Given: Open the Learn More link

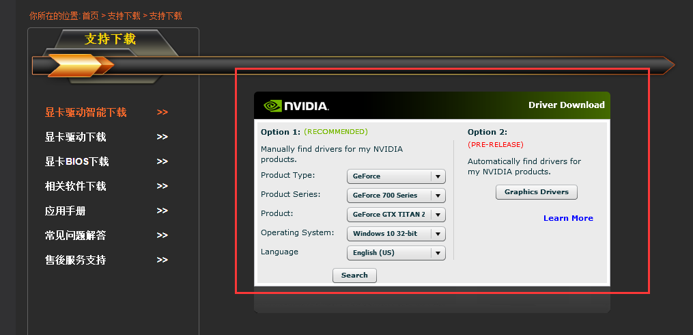Looking at the screenshot, I should (568, 218).
